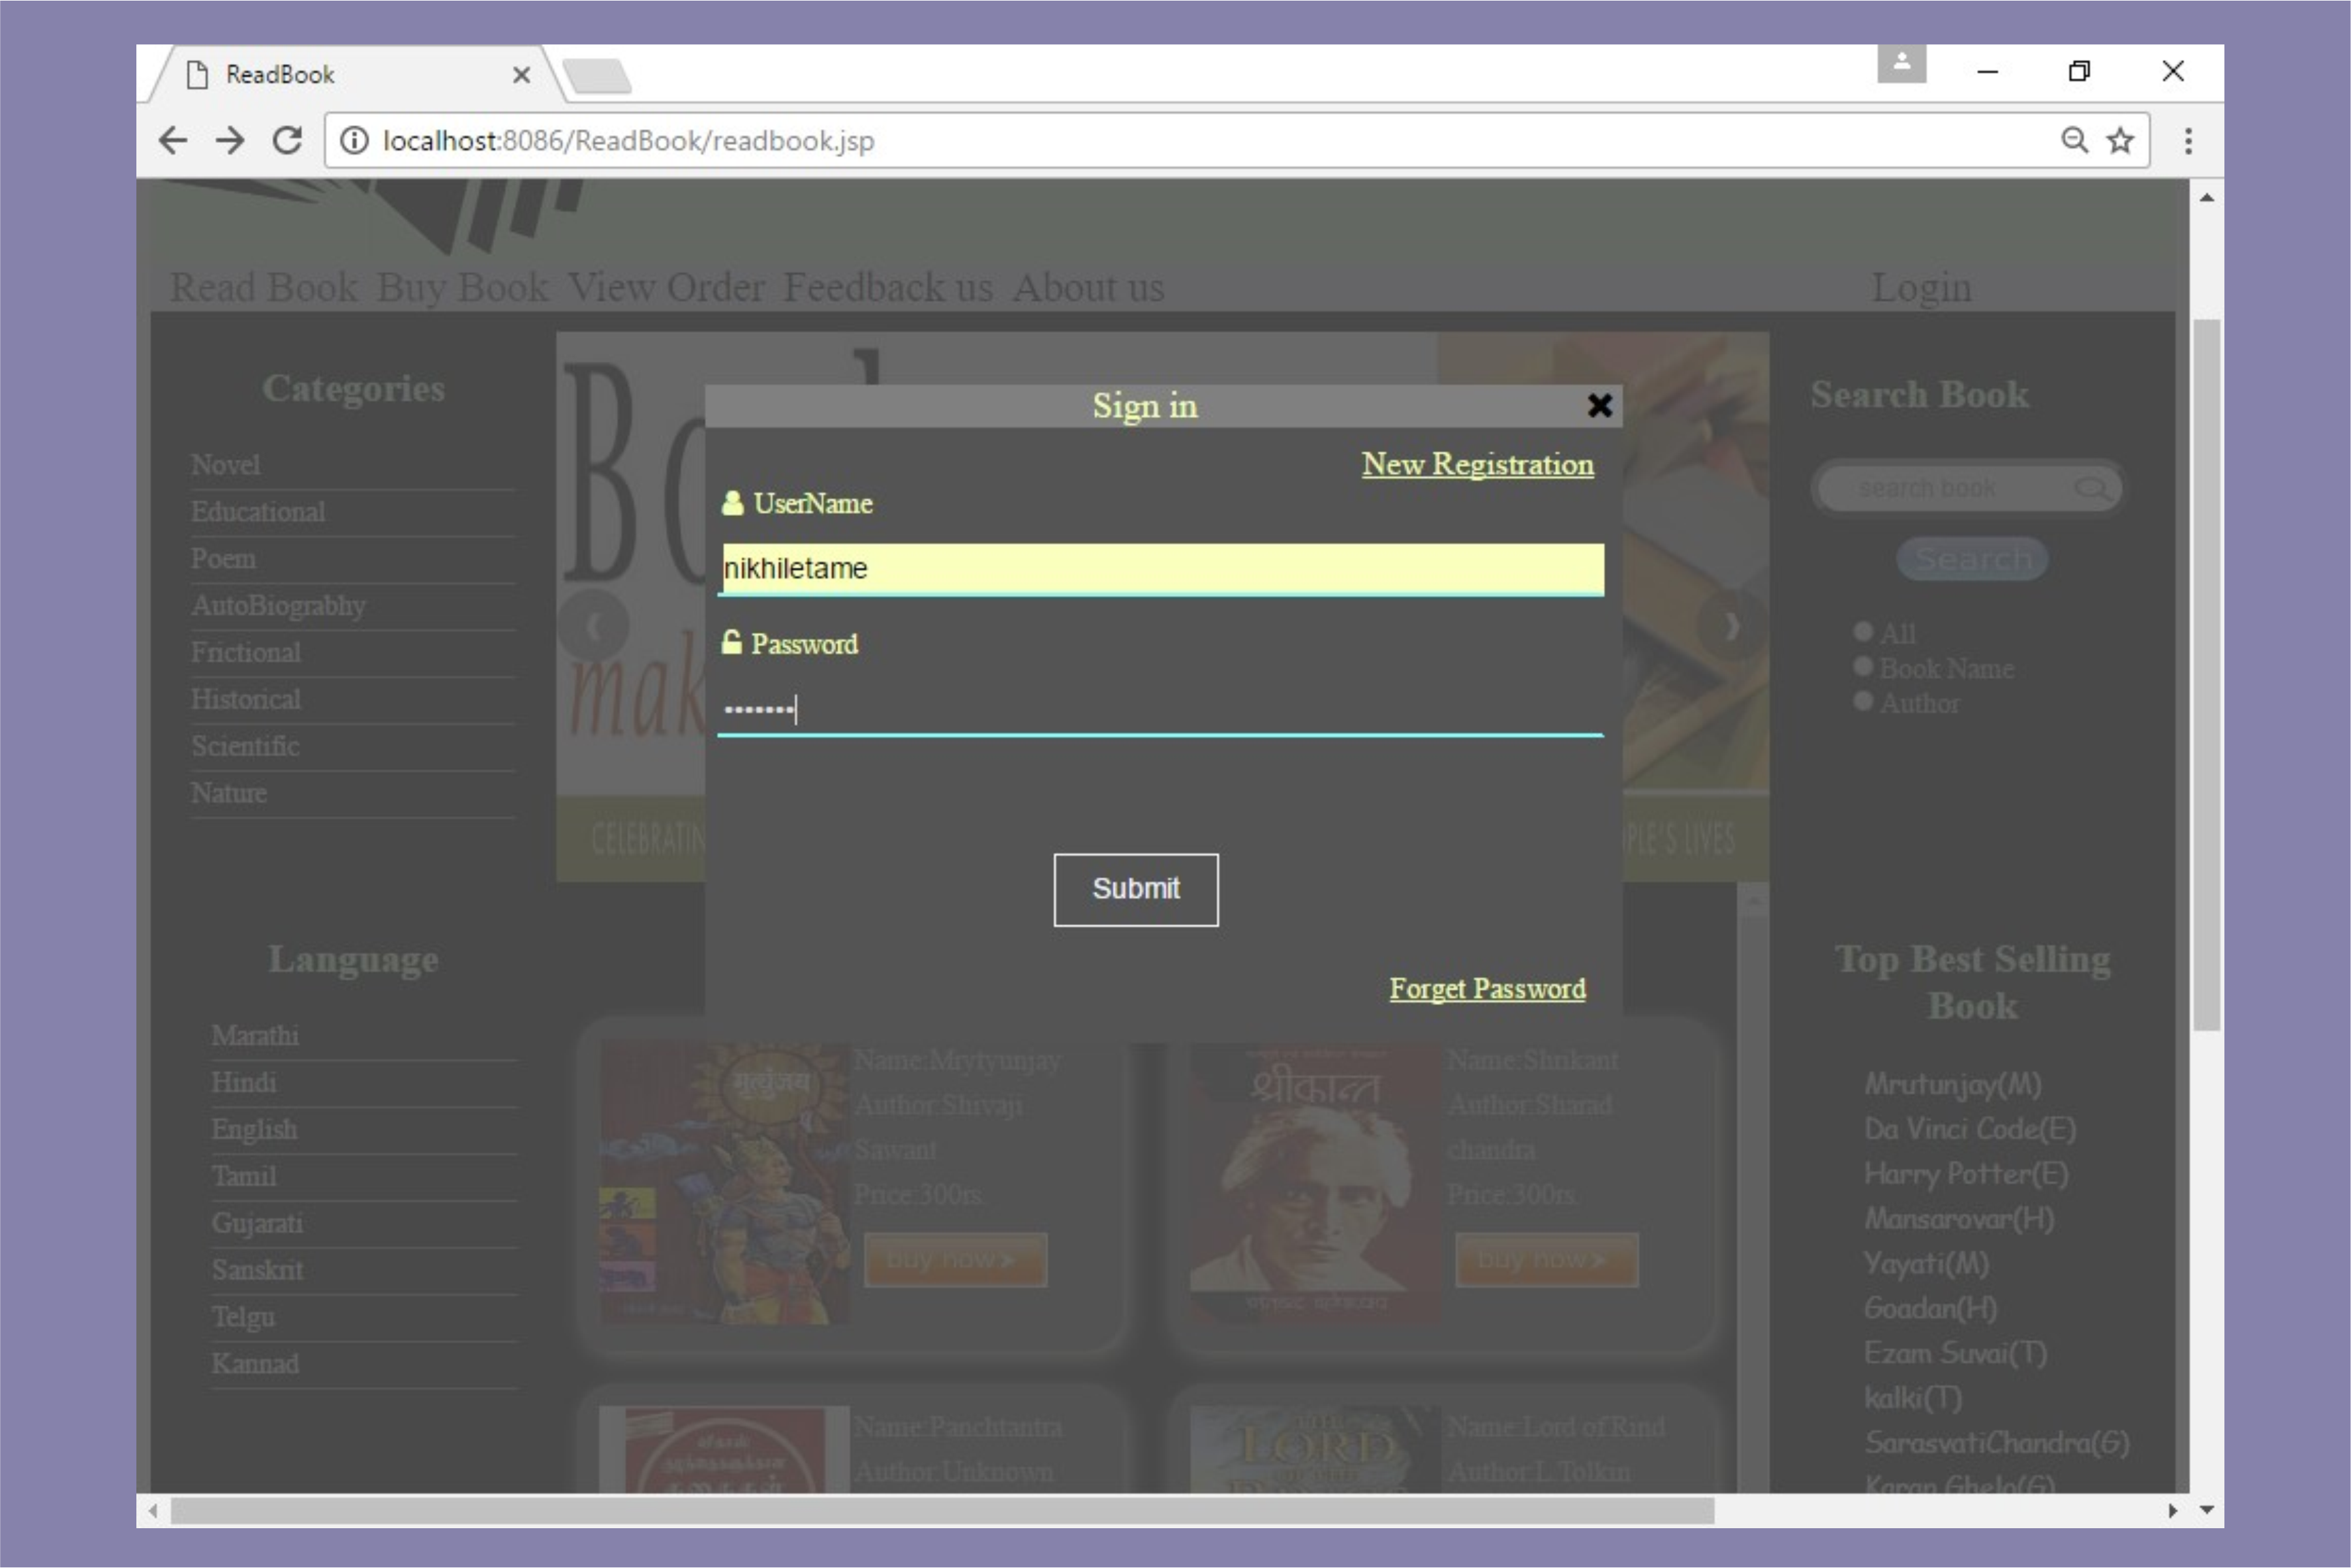The width and height of the screenshot is (2351, 1568).
Task: Close the Sign in dialog
Action: pyautogui.click(x=1599, y=405)
